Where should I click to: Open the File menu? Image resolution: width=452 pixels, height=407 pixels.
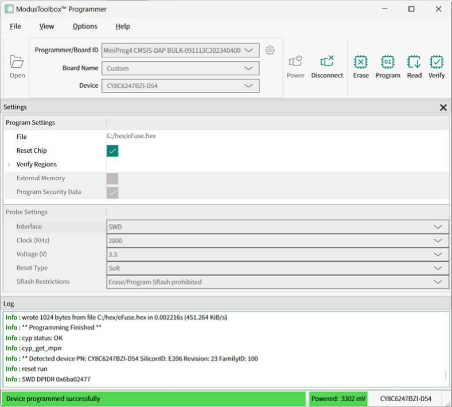[15, 26]
